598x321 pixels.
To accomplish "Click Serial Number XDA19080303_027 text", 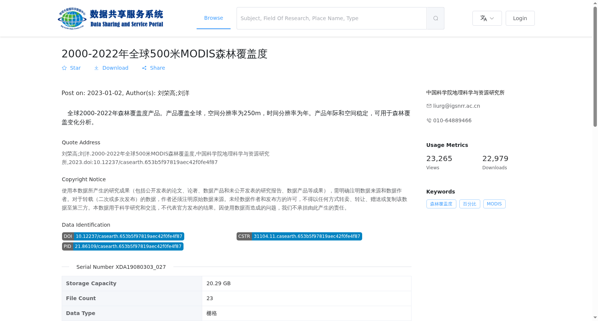I will pos(121,267).
